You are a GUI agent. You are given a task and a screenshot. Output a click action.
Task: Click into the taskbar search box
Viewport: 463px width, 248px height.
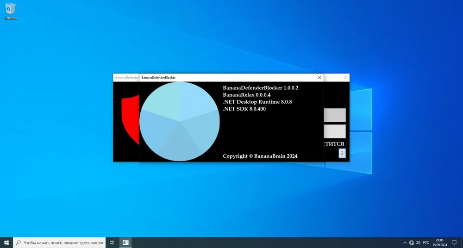tap(59, 243)
